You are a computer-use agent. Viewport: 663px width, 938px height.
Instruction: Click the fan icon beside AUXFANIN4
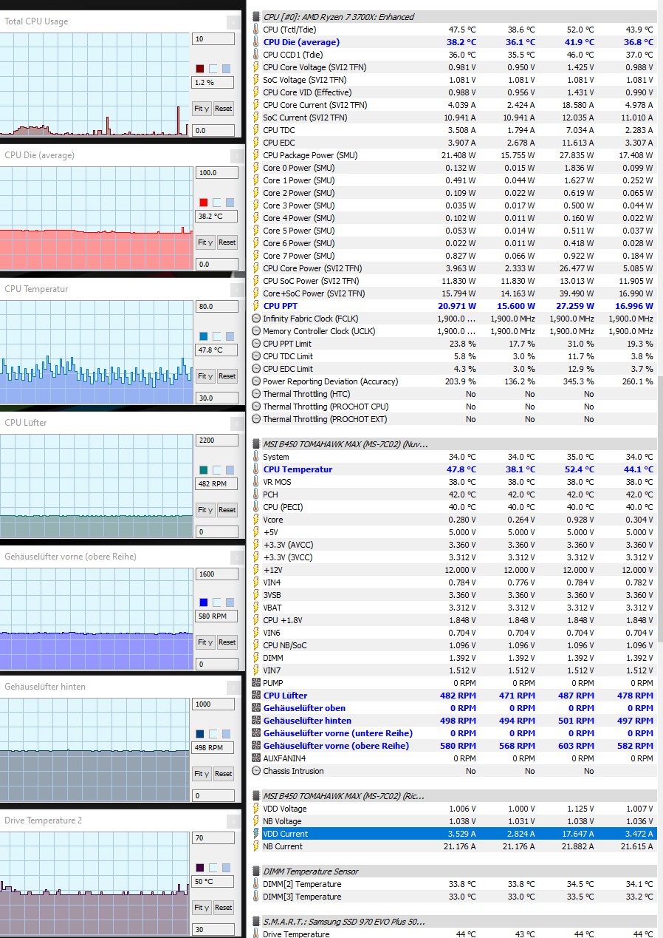click(x=256, y=758)
